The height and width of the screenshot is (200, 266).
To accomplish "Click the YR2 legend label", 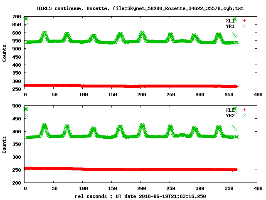I will pyautogui.click(x=230, y=115).
